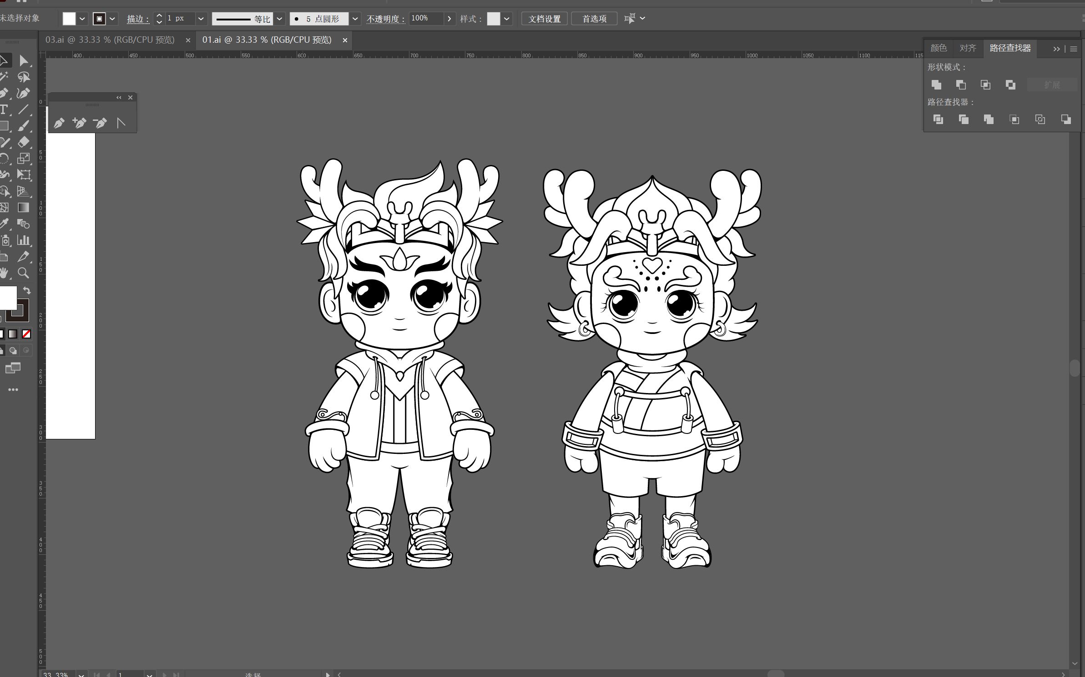Switch to the 对齐 panel tab
The height and width of the screenshot is (677, 1085).
pos(968,48)
